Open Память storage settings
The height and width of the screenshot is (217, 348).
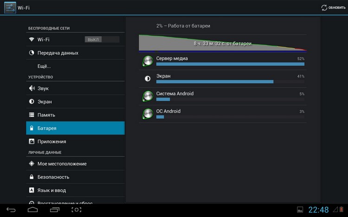[75, 115]
